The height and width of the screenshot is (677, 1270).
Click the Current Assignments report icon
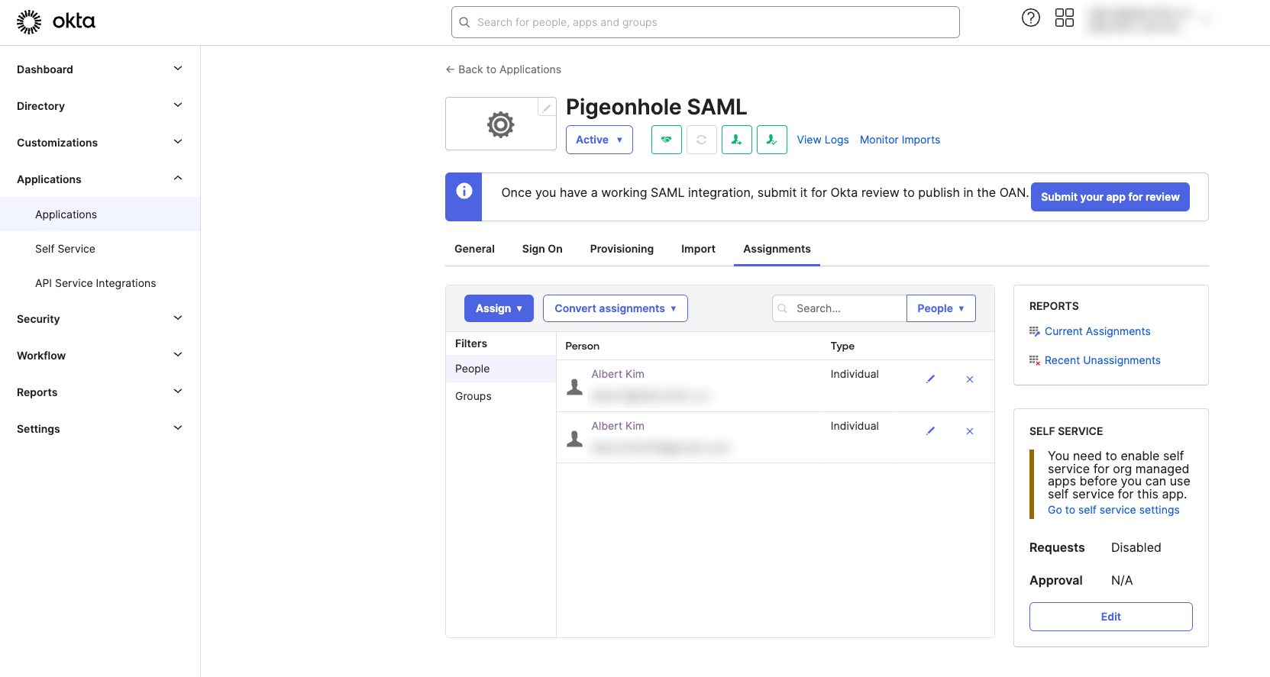pos(1035,331)
